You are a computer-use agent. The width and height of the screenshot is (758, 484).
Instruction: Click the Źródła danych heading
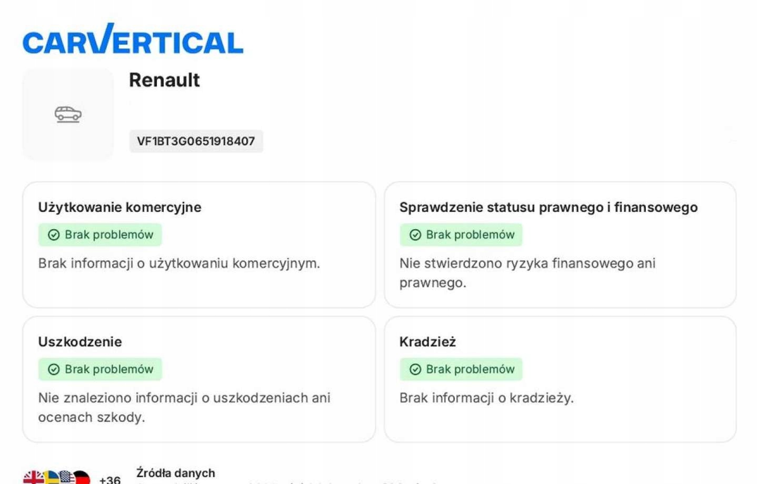click(175, 473)
